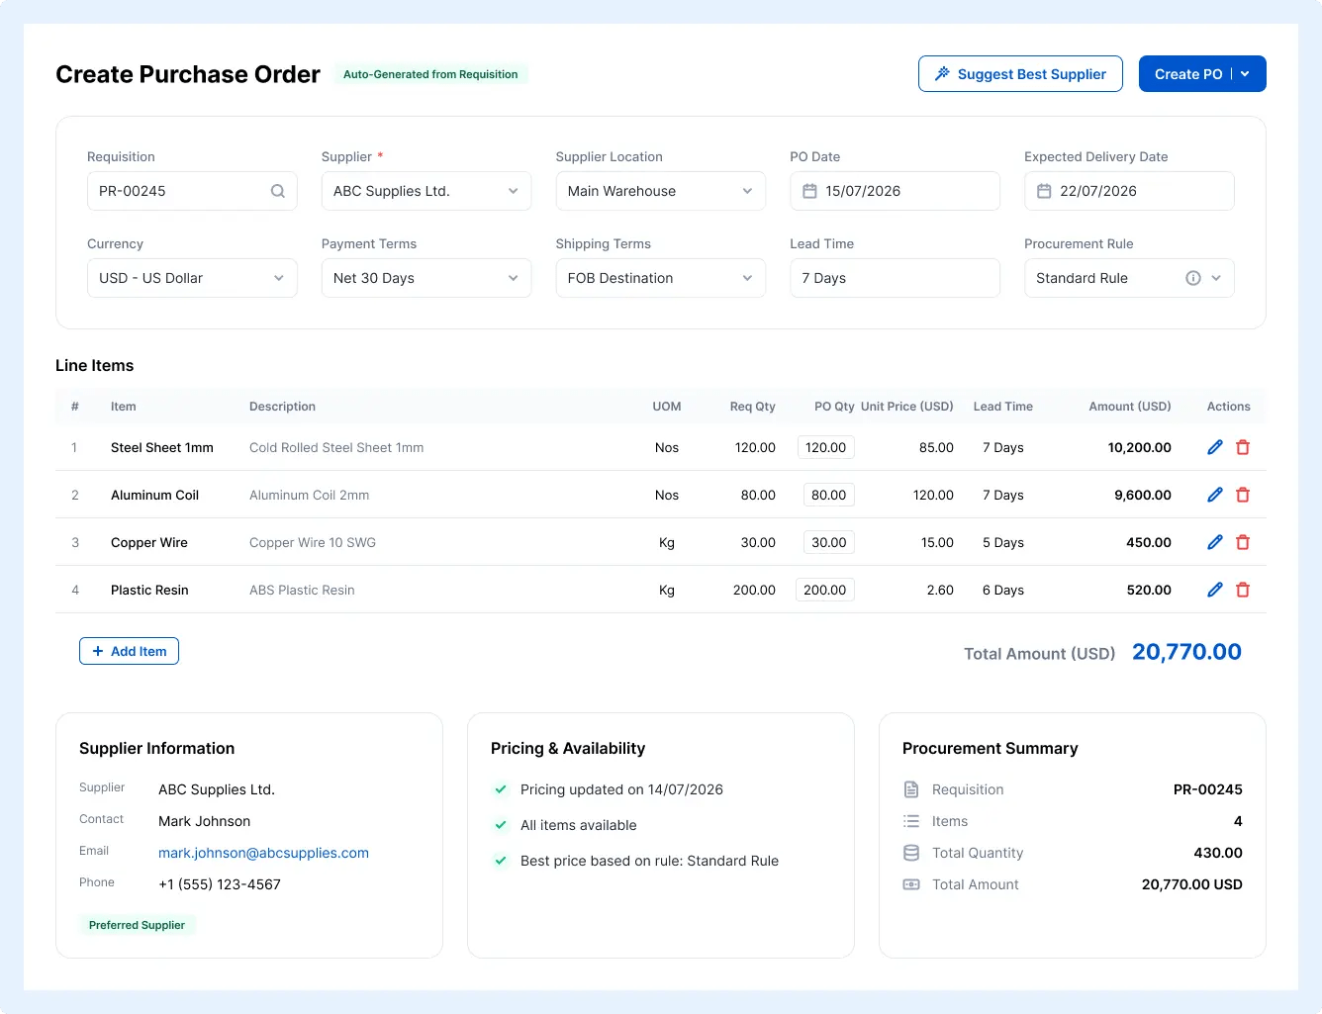
Task: Click the PO Qty field for Copper Wire
Action: point(828,542)
